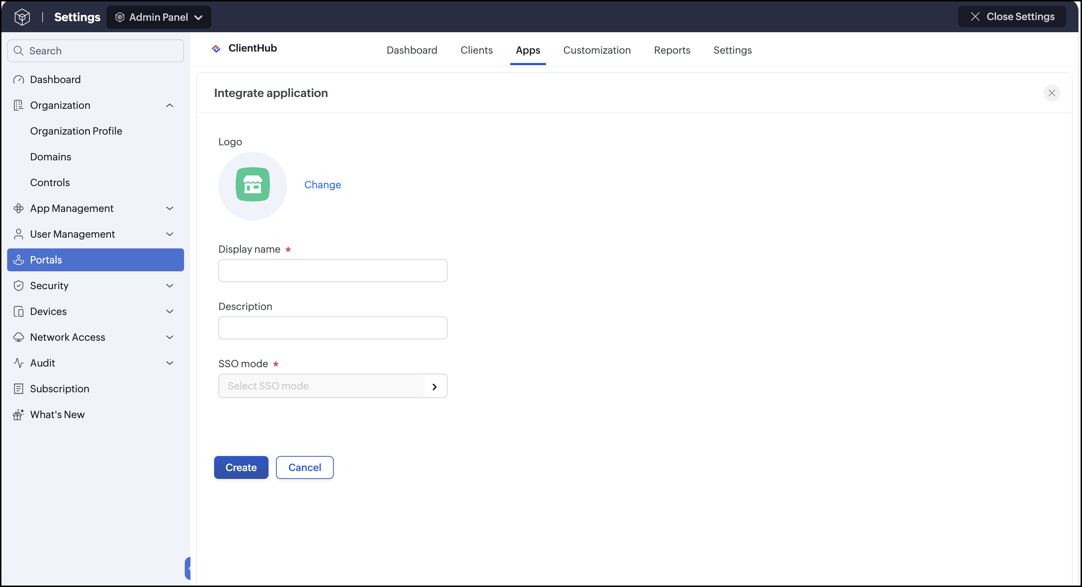Expand the Audit section chevron

[x=170, y=363]
